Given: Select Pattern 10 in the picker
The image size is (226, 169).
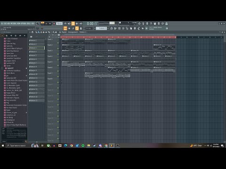Looking at the screenshot, I should pos(37,74).
